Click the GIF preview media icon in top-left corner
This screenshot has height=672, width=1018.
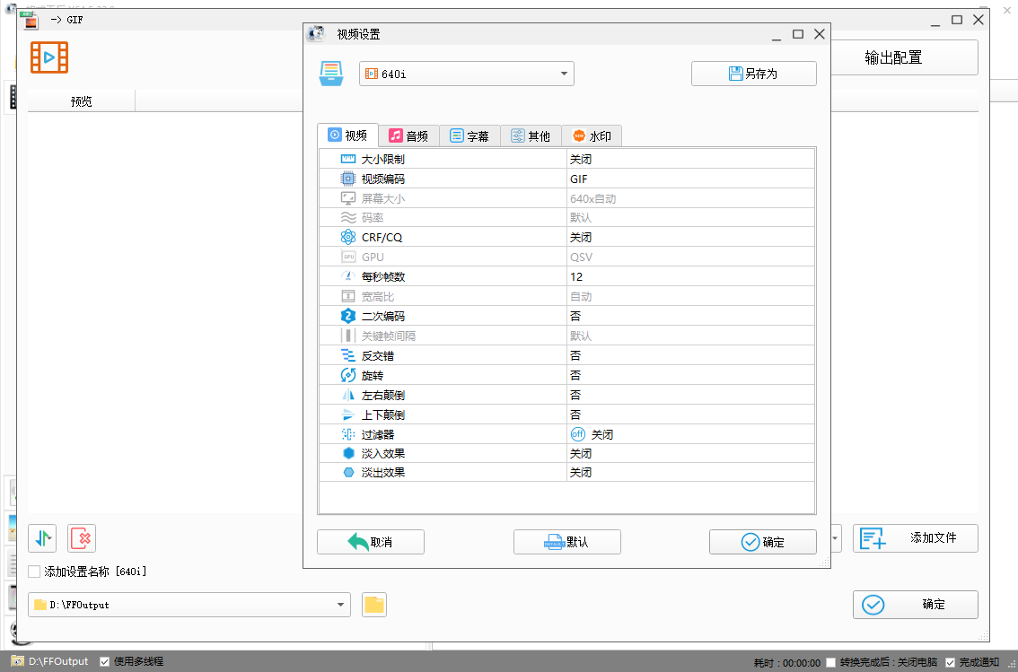[x=48, y=57]
